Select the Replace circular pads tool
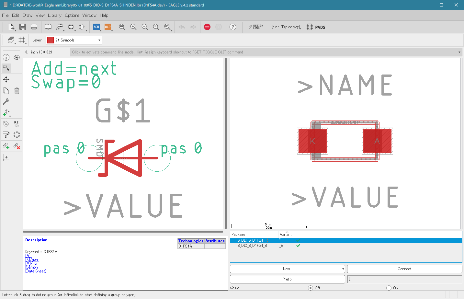The width and height of the screenshot is (464, 299). coord(17,135)
